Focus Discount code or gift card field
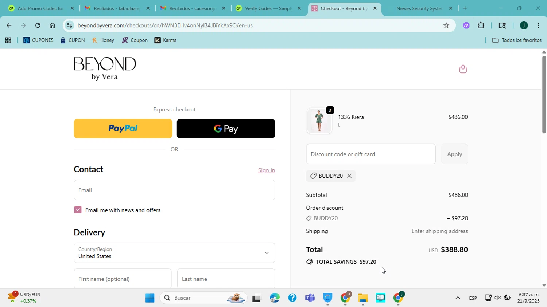547x307 pixels. point(371,154)
